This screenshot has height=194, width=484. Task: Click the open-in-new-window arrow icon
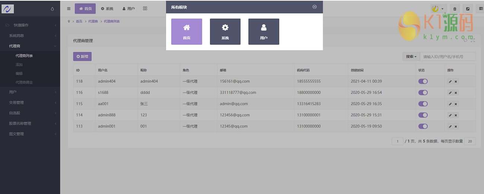[x=468, y=9]
